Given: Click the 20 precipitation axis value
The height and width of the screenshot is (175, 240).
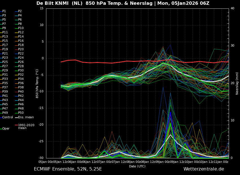Looking at the screenshot, I should coord(232,83).
